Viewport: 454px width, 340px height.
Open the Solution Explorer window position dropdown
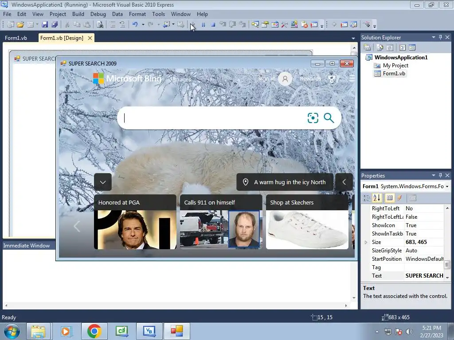434,37
